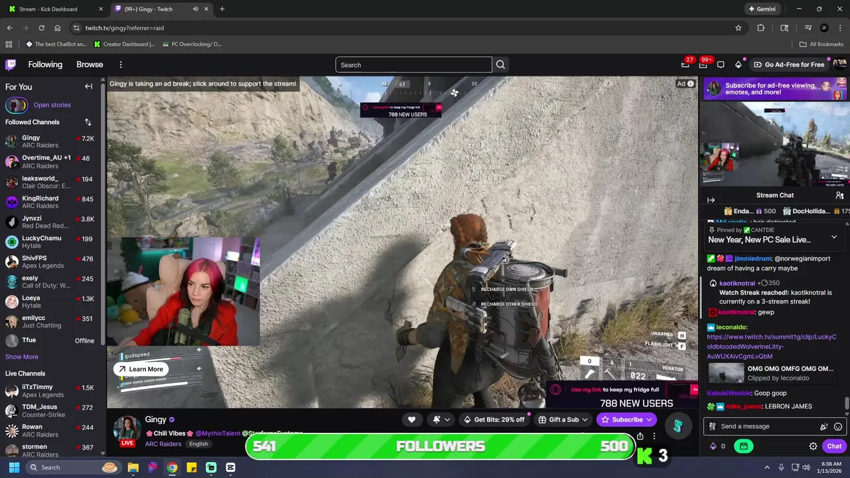Viewport: 850px width, 478px height.
Task: Open the emote picker smiley in chat
Action: tap(838, 426)
